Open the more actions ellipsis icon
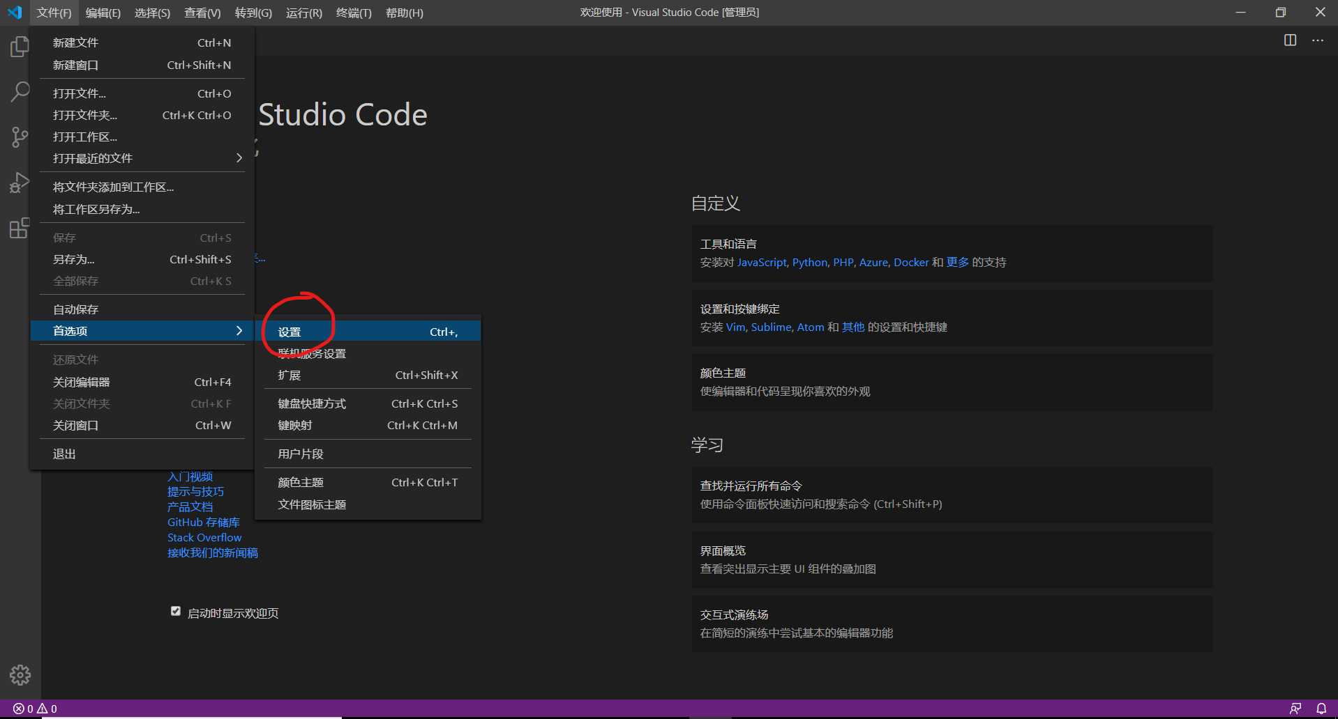Screen dimensions: 1338x719 click(x=1318, y=40)
